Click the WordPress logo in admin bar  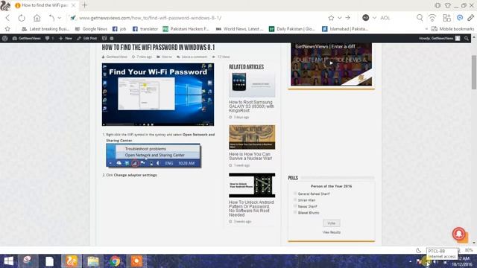tap(5, 38)
